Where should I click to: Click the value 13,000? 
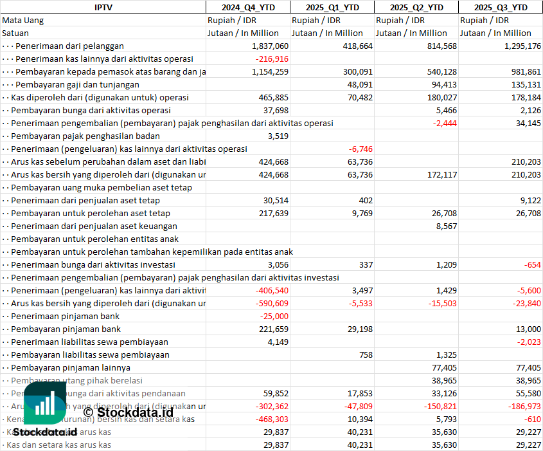[x=528, y=329]
